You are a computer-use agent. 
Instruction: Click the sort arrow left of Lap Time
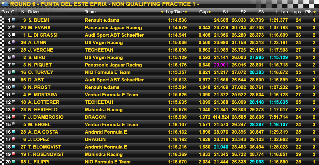coord(162,12)
